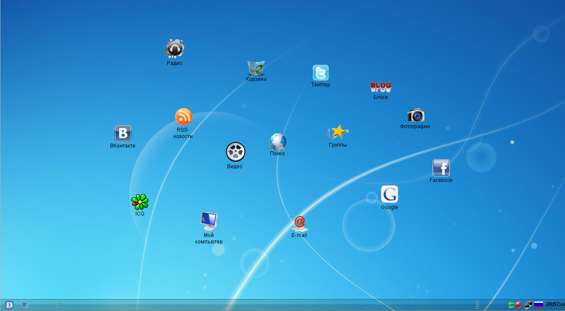Click the taskbar clock showing 20:07
The height and width of the screenshot is (311, 565).
pyautogui.click(x=555, y=304)
